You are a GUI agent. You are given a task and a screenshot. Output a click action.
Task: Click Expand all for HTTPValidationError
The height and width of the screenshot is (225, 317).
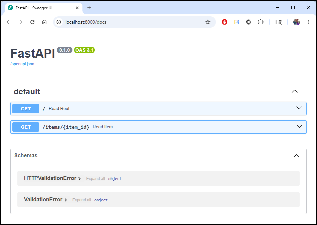[x=95, y=178]
